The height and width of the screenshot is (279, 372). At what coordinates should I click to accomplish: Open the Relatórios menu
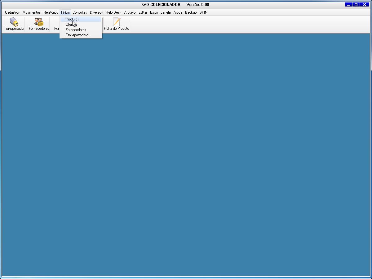click(51, 12)
